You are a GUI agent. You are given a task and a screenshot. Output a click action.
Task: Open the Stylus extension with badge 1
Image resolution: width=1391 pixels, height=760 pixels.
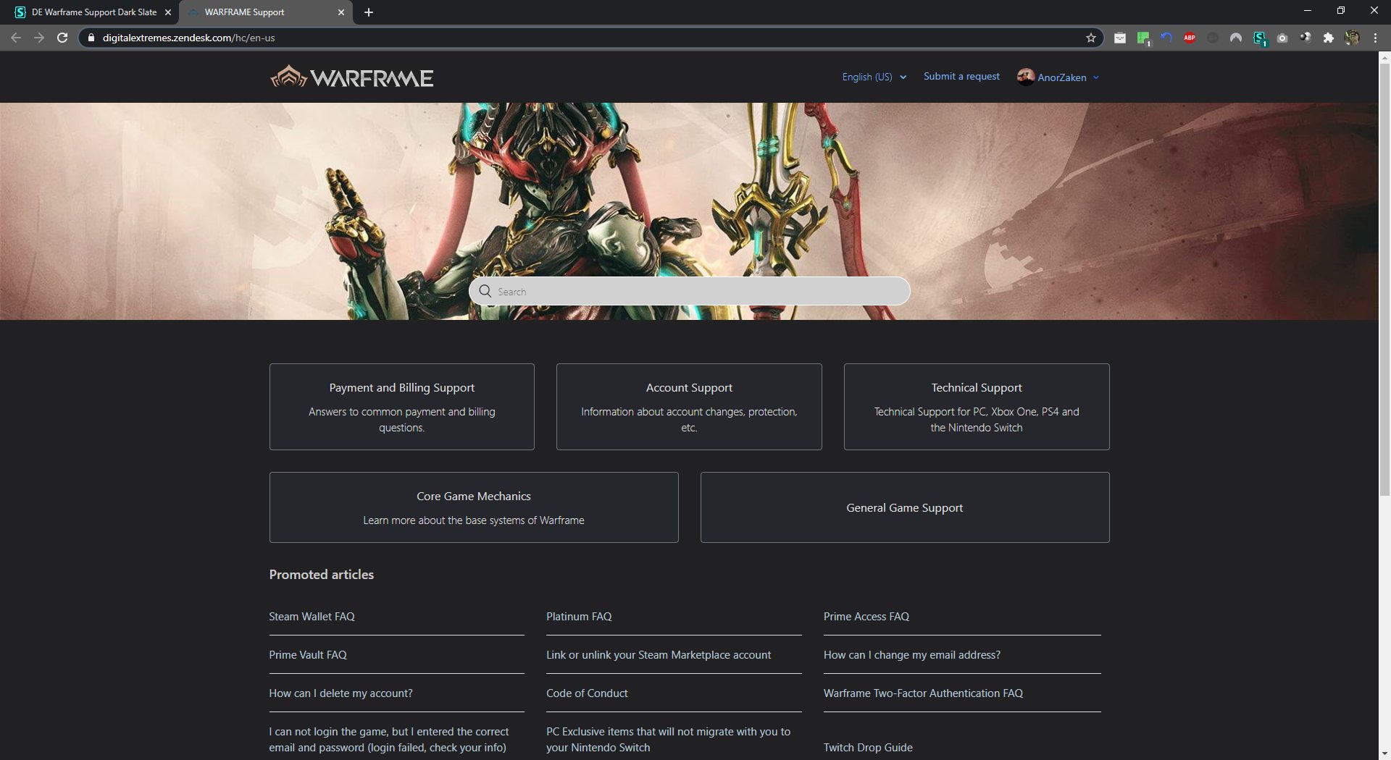[x=1260, y=38]
